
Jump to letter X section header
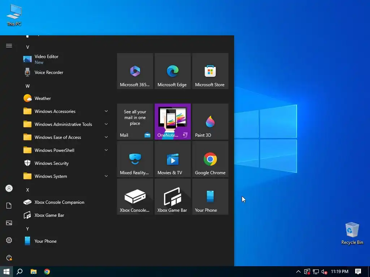[27, 190]
